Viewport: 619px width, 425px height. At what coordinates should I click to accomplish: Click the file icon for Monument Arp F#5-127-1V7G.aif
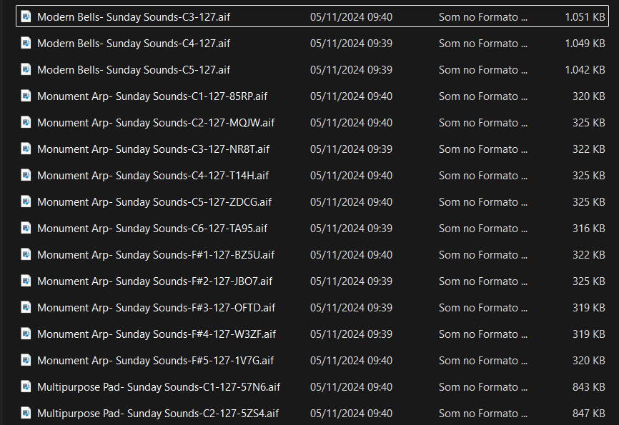[x=26, y=360]
